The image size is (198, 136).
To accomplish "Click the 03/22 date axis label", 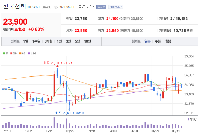I will (x=70, y=131).
